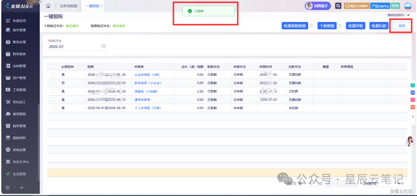This screenshot has height=196, width=417.
Task: Click the 个税取数 button
Action: [x=327, y=26]
